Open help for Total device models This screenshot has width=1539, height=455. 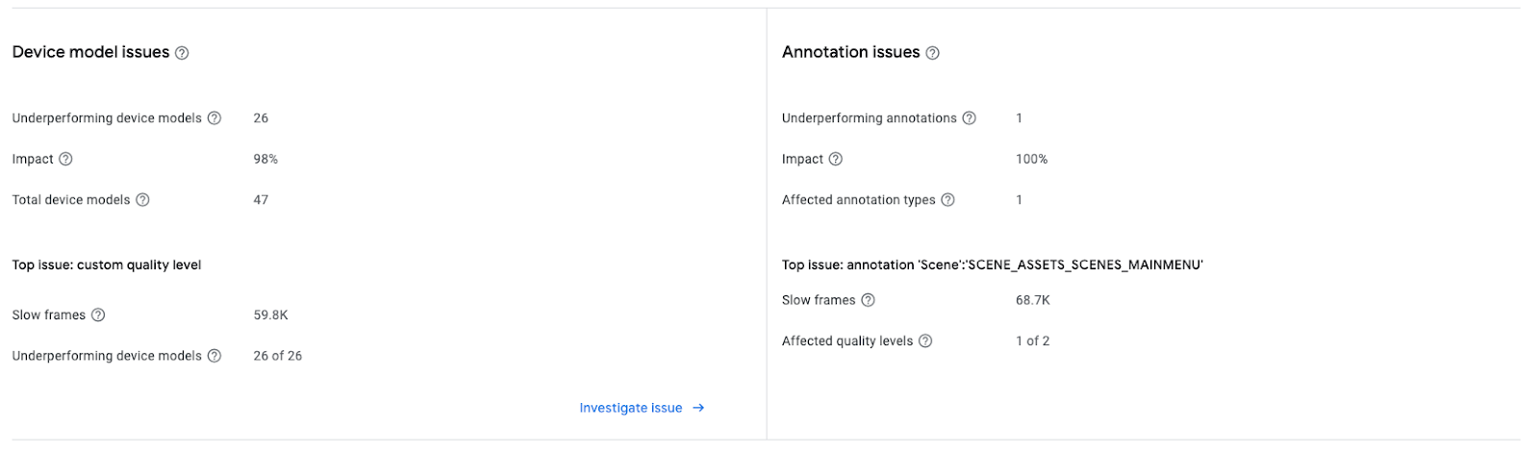click(x=142, y=200)
